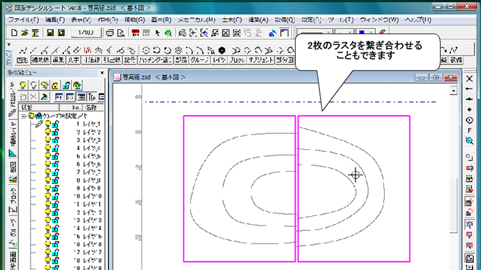Viewport: 481px width, 270px height.
Task: Click the No. column header
Action: pos(70,107)
